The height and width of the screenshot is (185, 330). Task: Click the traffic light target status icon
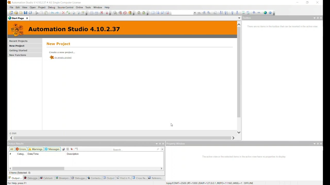point(130,13)
